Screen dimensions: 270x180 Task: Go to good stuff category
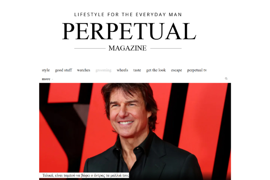pyautogui.click(x=63, y=70)
